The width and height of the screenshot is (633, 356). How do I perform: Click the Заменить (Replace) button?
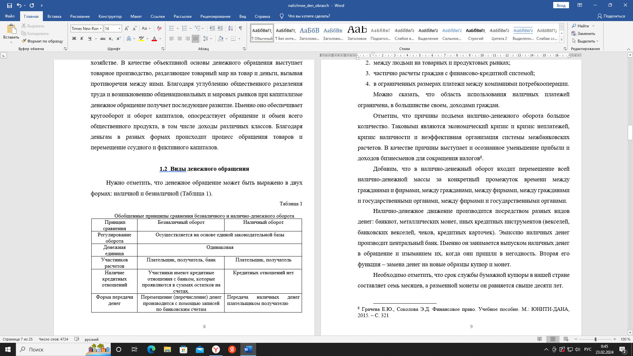pyautogui.click(x=583, y=34)
